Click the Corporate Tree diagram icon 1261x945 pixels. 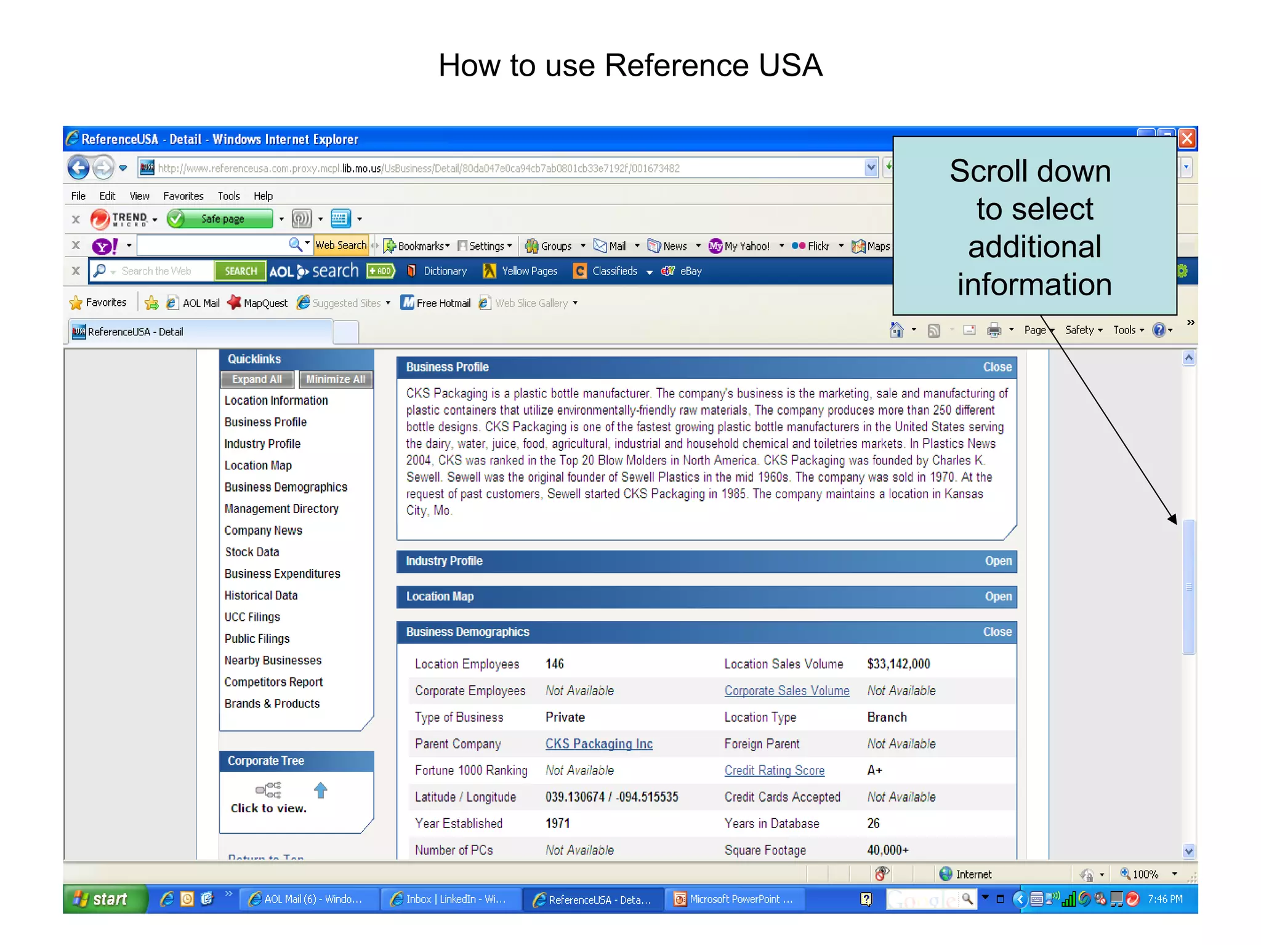268,790
